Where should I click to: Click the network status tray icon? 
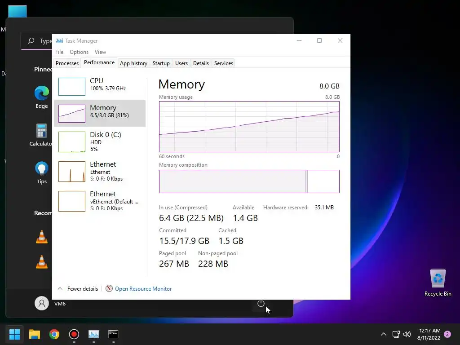396,334
